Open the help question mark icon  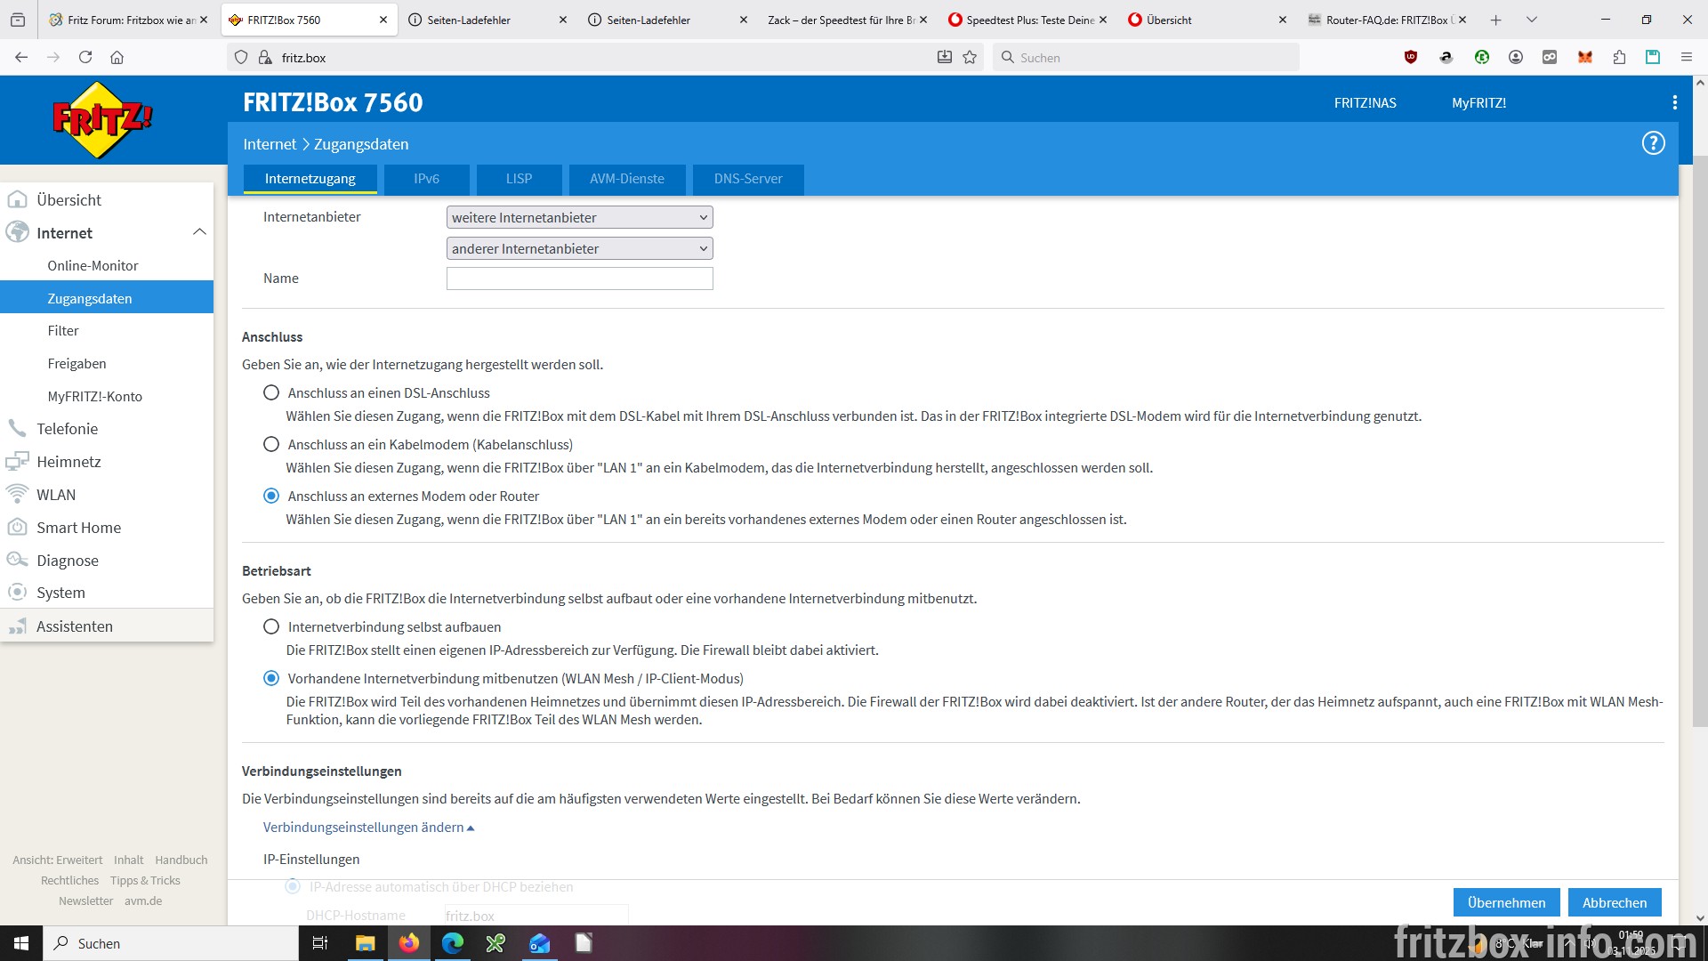pos(1653,143)
